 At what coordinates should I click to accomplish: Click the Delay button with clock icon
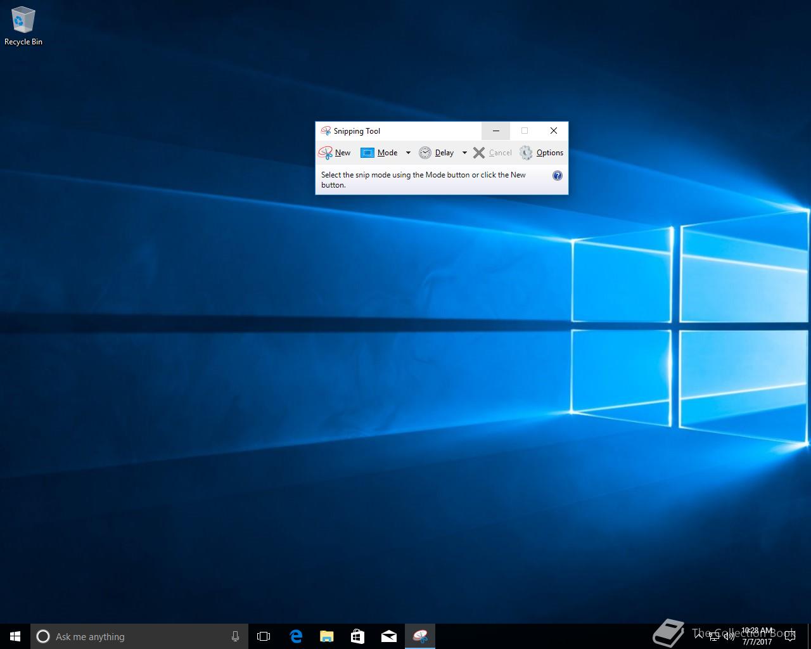click(x=437, y=153)
